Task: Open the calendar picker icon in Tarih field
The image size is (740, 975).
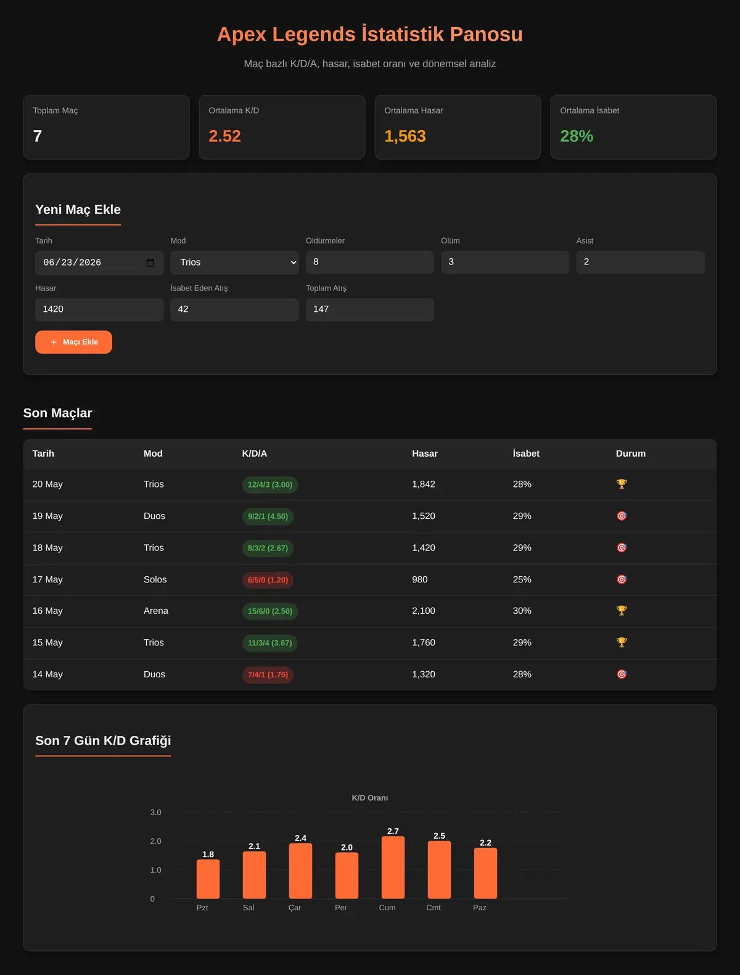Action: 150,263
